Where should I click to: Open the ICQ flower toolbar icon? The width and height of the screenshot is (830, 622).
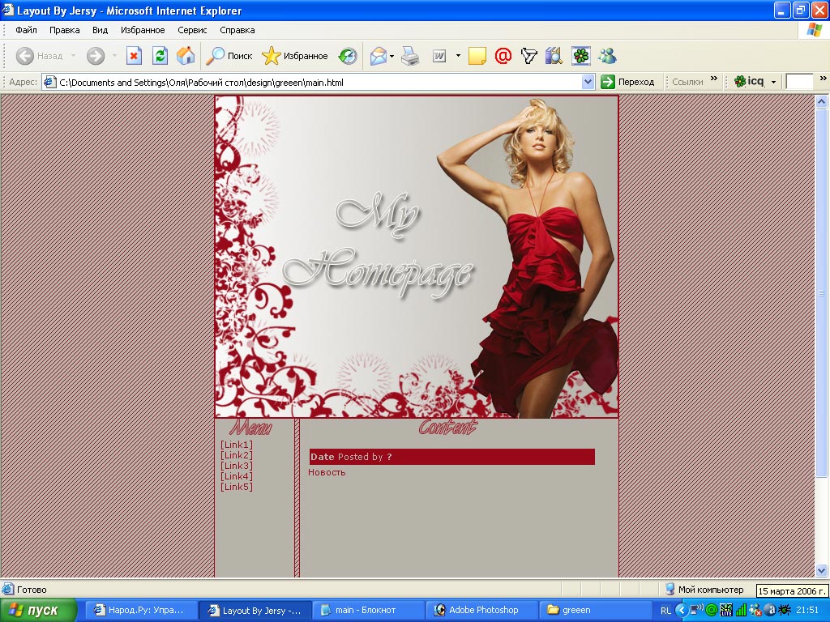pos(581,56)
